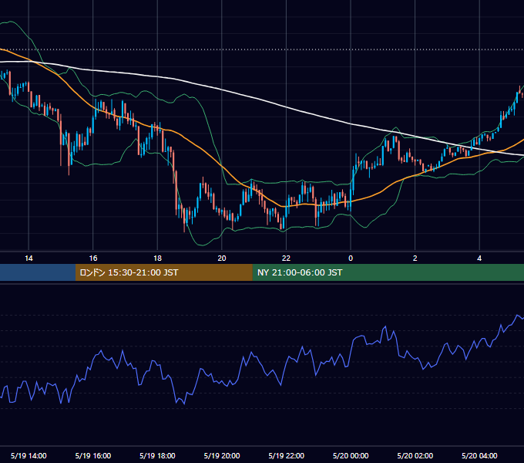Click the 4 hour axis label
524x463 pixels.
pyautogui.click(x=479, y=259)
